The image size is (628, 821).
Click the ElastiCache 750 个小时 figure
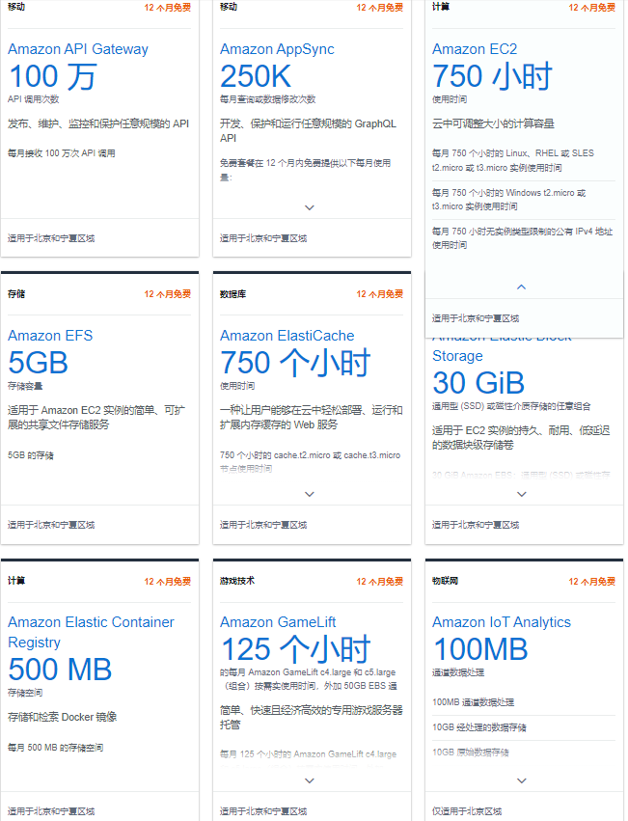(x=295, y=363)
